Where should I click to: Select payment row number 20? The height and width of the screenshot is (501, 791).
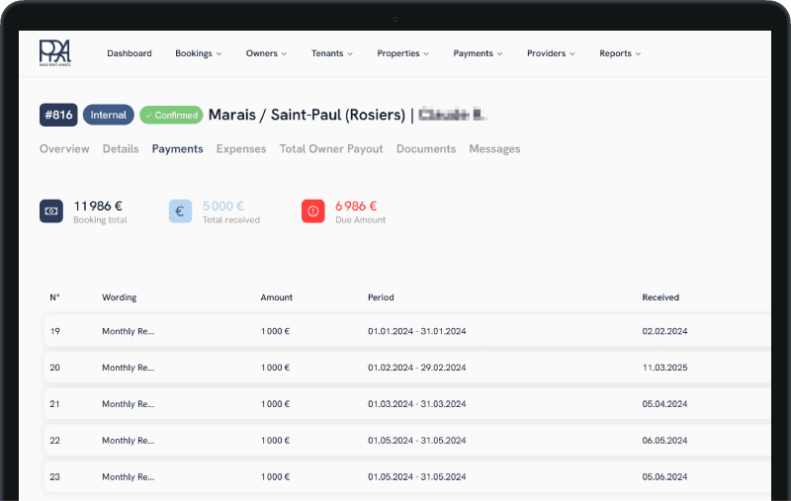coord(407,368)
